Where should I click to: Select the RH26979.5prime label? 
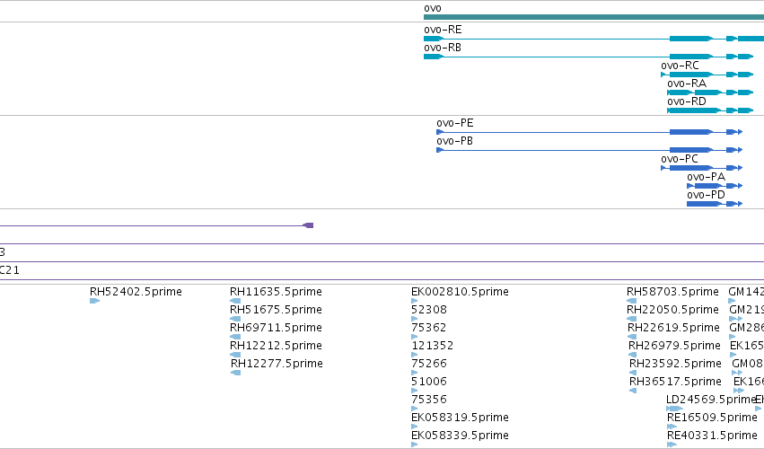(674, 346)
